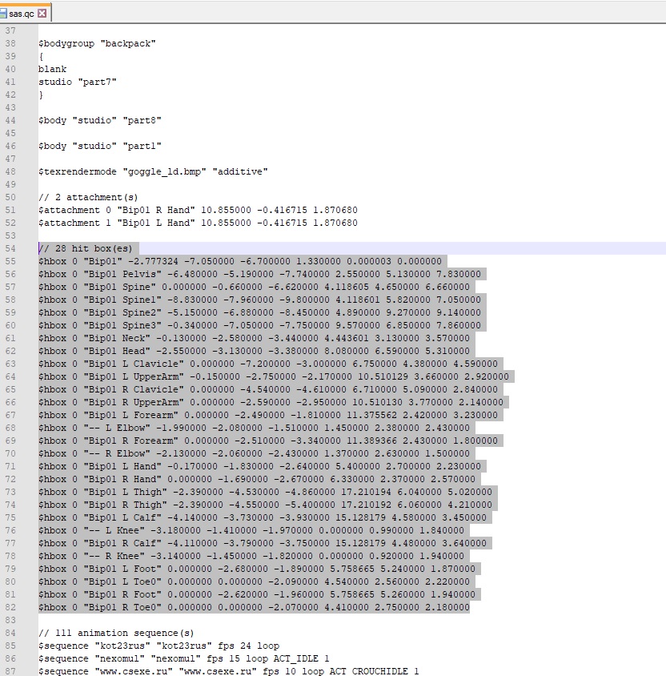Click the $hbox "Bip01 L UpperArm" line
Viewport: 666px width, 676px height.
coord(274,376)
